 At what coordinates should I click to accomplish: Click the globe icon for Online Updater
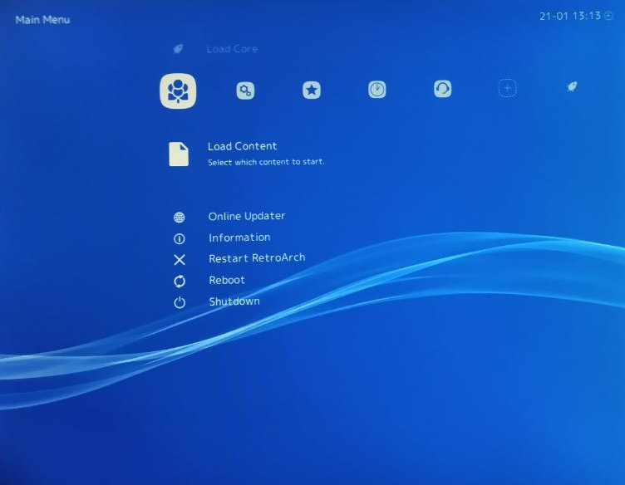pyautogui.click(x=180, y=218)
